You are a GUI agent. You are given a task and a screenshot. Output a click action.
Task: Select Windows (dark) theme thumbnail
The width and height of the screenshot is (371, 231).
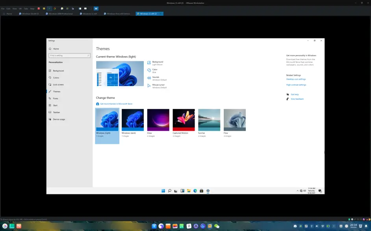(133, 120)
